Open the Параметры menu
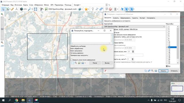This screenshot has height=103, width=184. (59, 5)
